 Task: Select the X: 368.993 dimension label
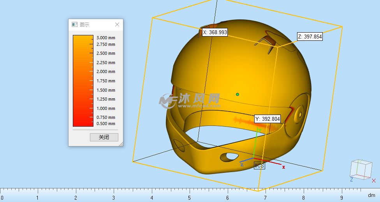pyautogui.click(x=215, y=32)
